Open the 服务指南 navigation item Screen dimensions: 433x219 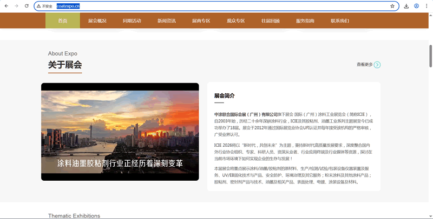[x=305, y=21]
